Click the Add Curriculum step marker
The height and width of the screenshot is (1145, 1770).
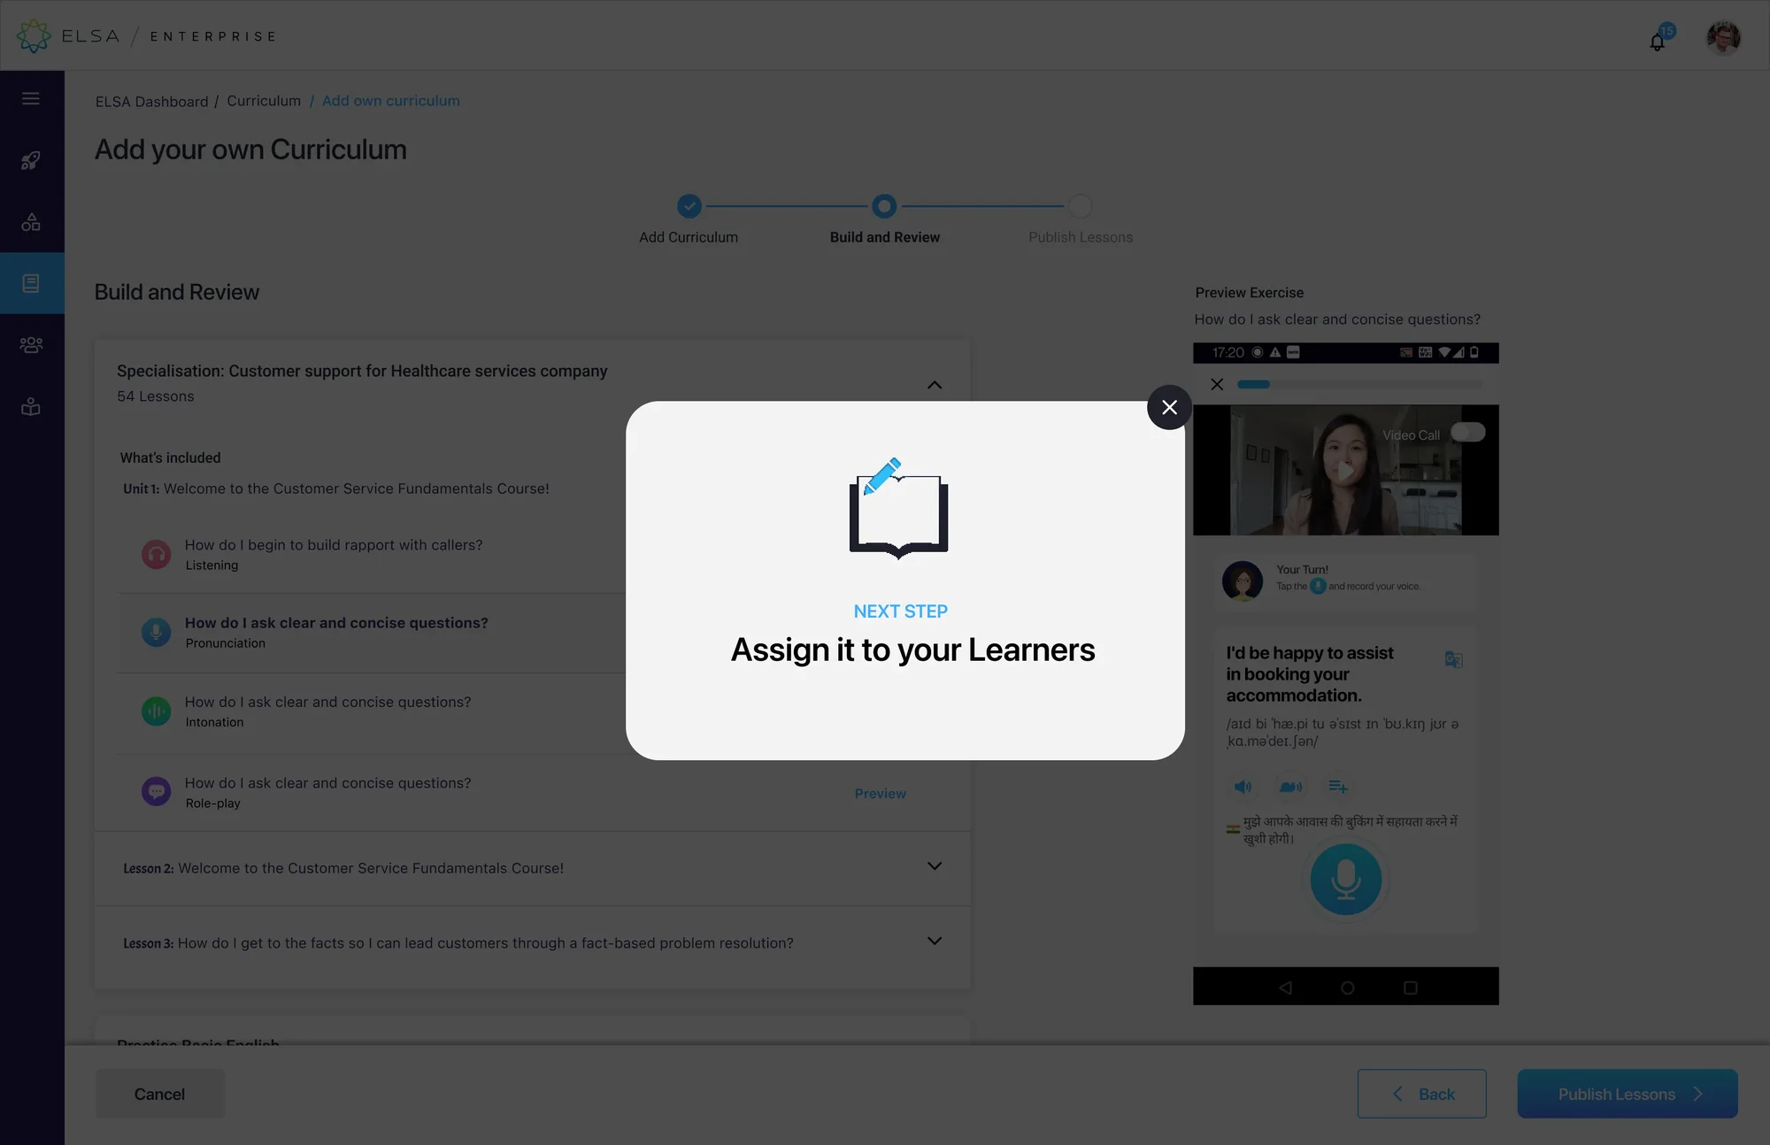(x=689, y=206)
